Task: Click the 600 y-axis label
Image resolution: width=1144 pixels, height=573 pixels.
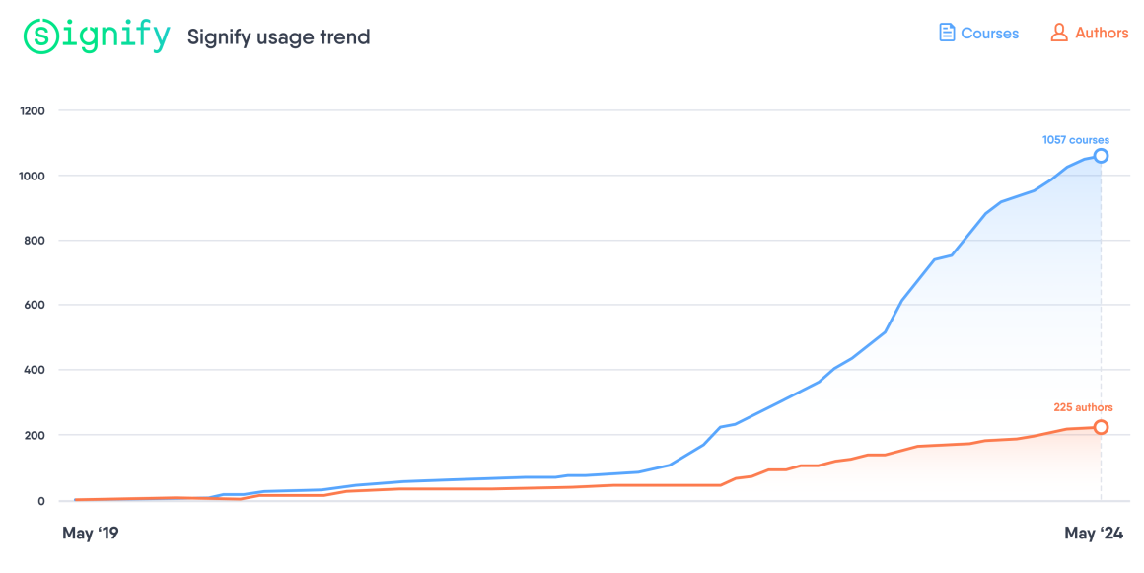Action: click(35, 305)
